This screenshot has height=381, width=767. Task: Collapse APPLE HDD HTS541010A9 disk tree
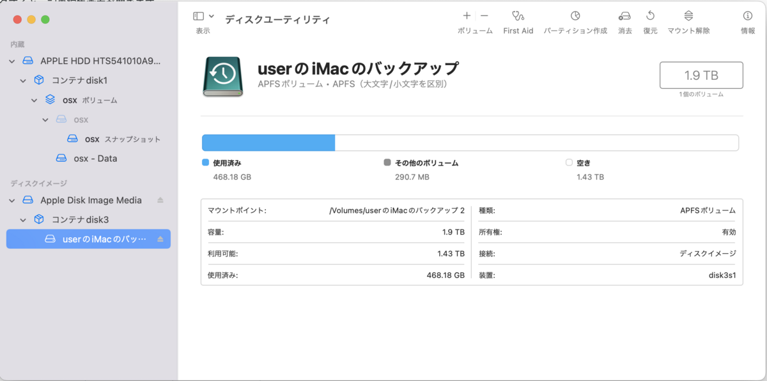coord(12,61)
